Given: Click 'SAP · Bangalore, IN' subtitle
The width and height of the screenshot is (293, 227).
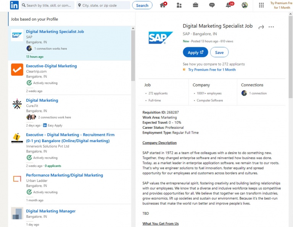Looking at the screenshot, I should click(200, 34).
